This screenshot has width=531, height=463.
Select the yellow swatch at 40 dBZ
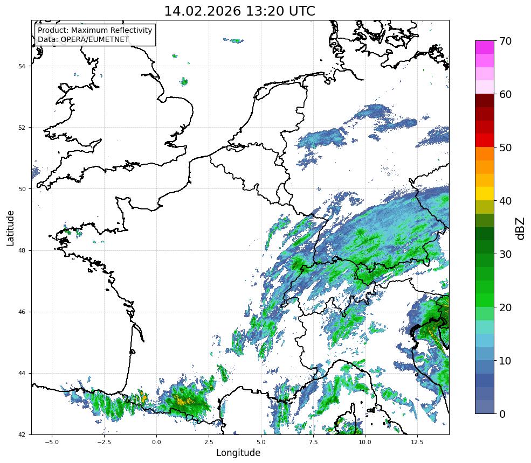(485, 194)
